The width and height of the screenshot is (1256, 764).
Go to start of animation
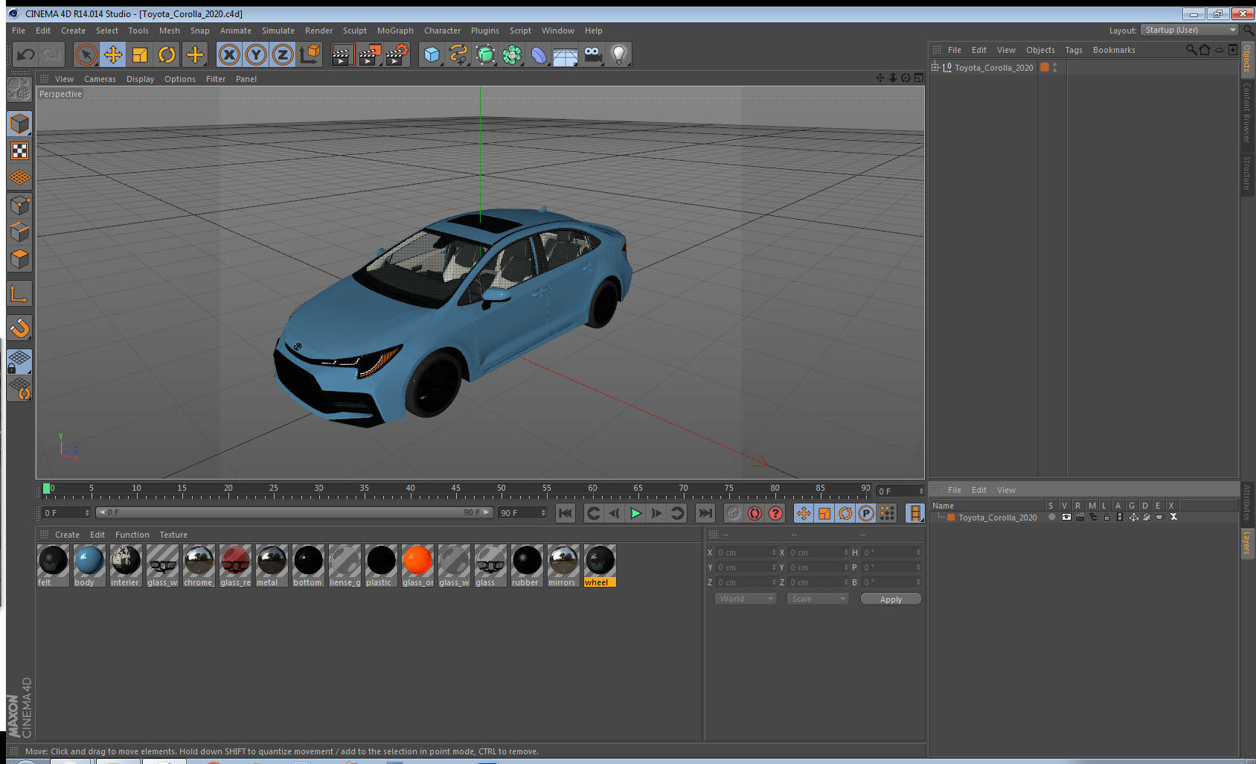coord(565,513)
